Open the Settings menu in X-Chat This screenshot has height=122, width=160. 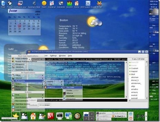(53, 56)
